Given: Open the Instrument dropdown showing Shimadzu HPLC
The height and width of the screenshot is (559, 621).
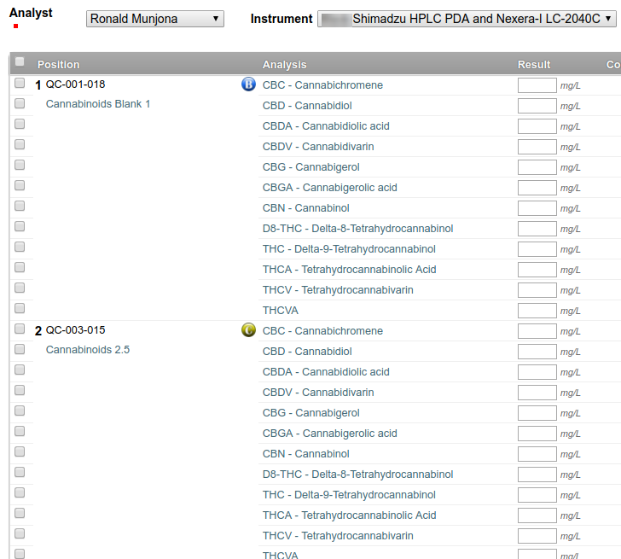Looking at the screenshot, I should tap(467, 19).
